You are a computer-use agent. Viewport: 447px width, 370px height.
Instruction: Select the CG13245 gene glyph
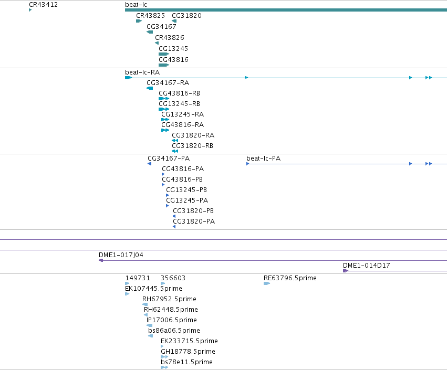tap(164, 54)
